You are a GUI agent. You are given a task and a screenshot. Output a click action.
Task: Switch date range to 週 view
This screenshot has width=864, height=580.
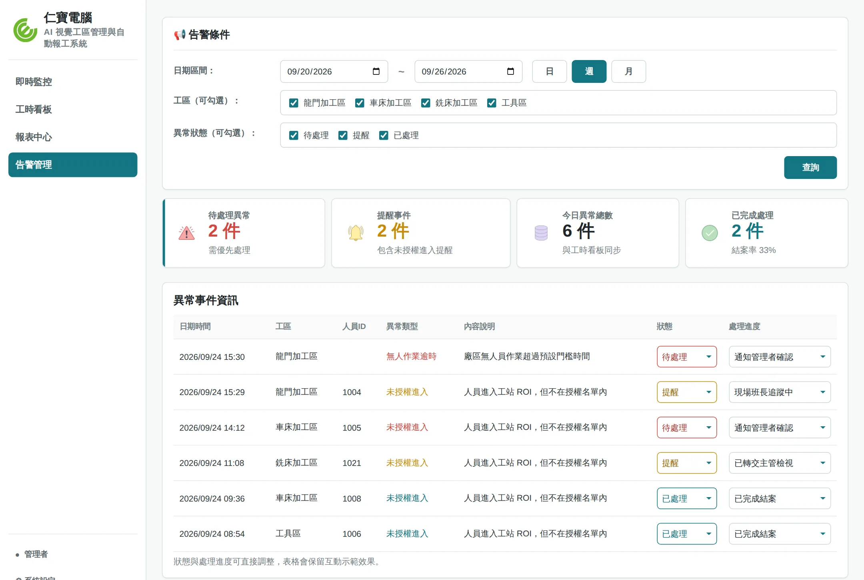pos(589,71)
